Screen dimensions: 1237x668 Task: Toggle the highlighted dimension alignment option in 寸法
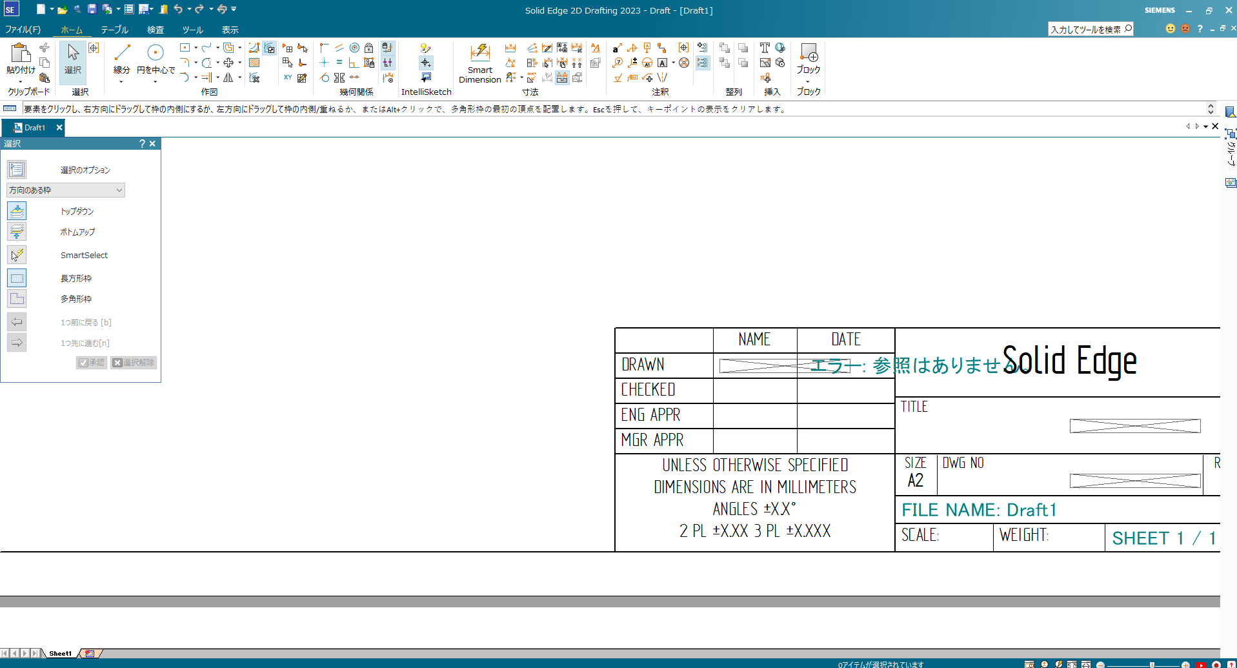562,77
